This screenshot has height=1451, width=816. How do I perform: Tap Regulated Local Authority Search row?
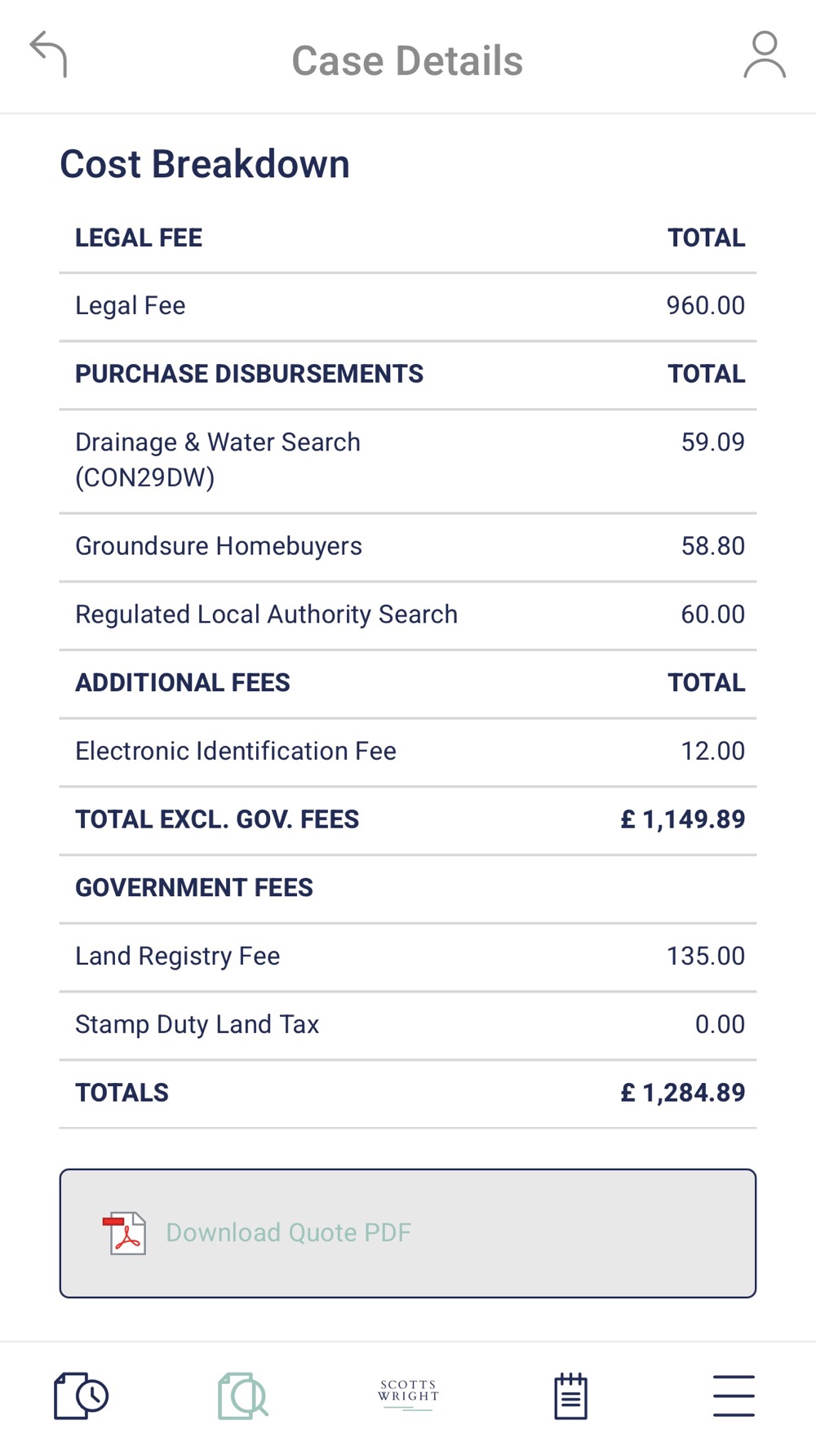(x=408, y=616)
